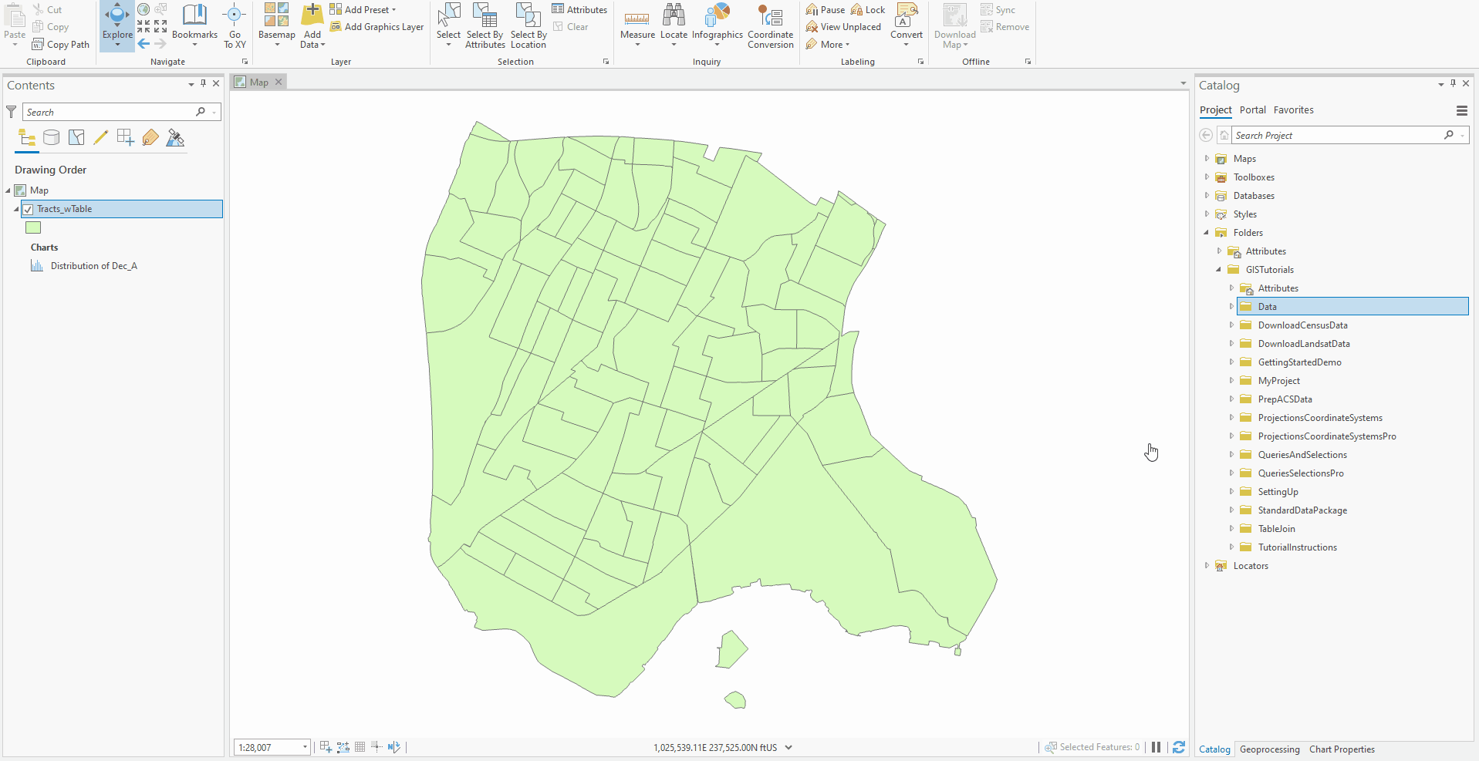Toggle Pause labeling in the Labeling group
This screenshot has height=761, width=1479.
(x=824, y=9)
